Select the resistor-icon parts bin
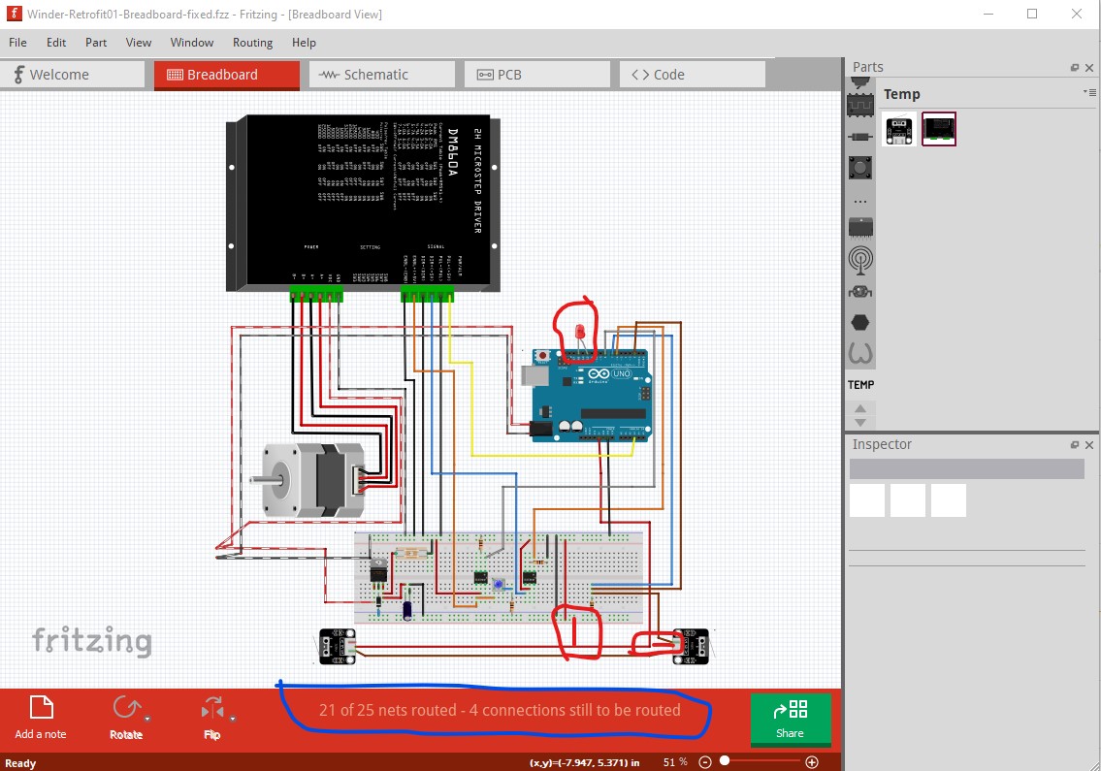Screen dimensions: 1101x771 click(860, 137)
